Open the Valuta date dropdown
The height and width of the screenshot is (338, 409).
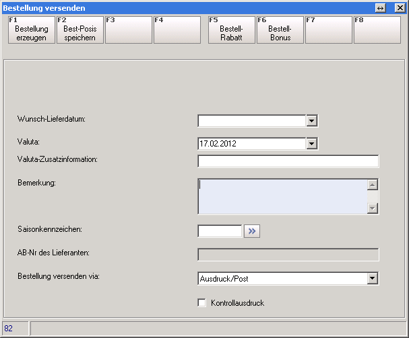click(311, 143)
